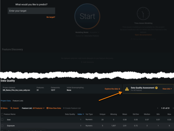Viewport: 174px width, 131px height.
Task: Switch to the Project Data tab
Action: click(6, 101)
